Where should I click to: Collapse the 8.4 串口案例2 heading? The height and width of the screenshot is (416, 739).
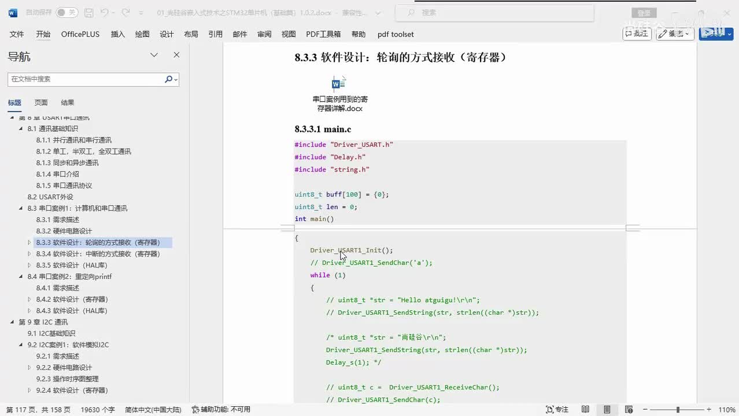21,276
